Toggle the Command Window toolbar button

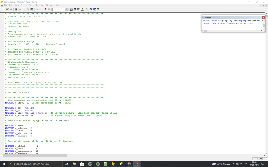[71, 9]
